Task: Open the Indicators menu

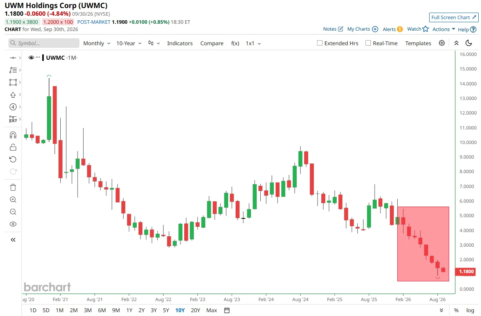Action: pos(180,43)
